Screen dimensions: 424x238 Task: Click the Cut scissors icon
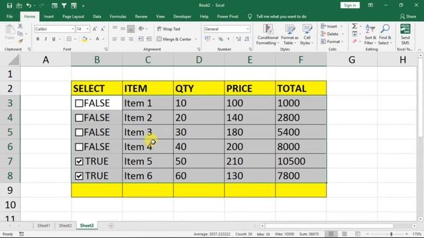pos(21,26)
